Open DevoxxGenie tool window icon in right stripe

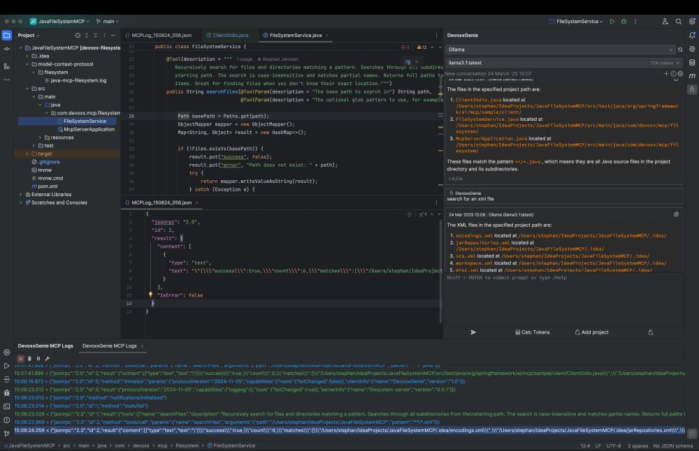tap(692, 89)
